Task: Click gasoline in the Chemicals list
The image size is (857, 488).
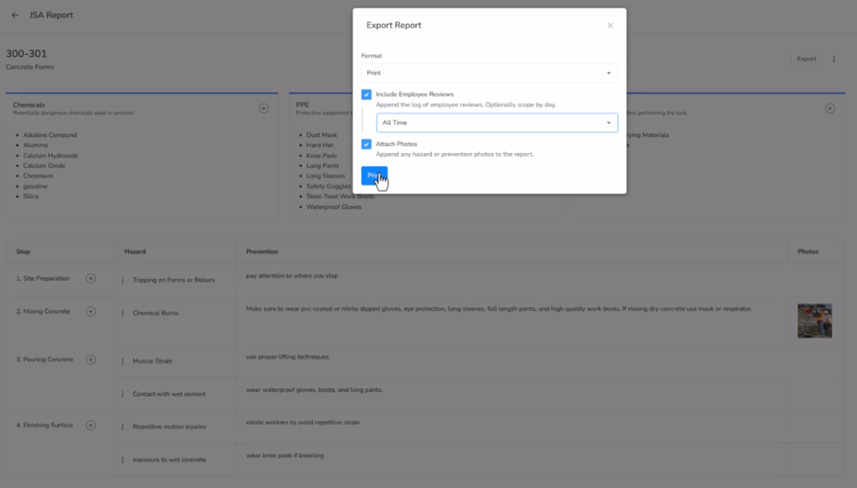Action: [x=35, y=186]
